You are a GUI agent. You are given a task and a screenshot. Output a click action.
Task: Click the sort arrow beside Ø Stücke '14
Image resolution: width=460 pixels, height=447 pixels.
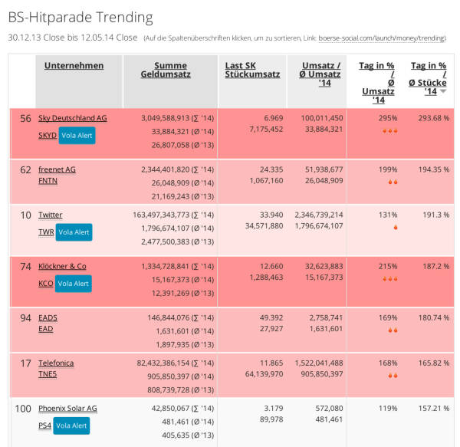click(x=442, y=91)
